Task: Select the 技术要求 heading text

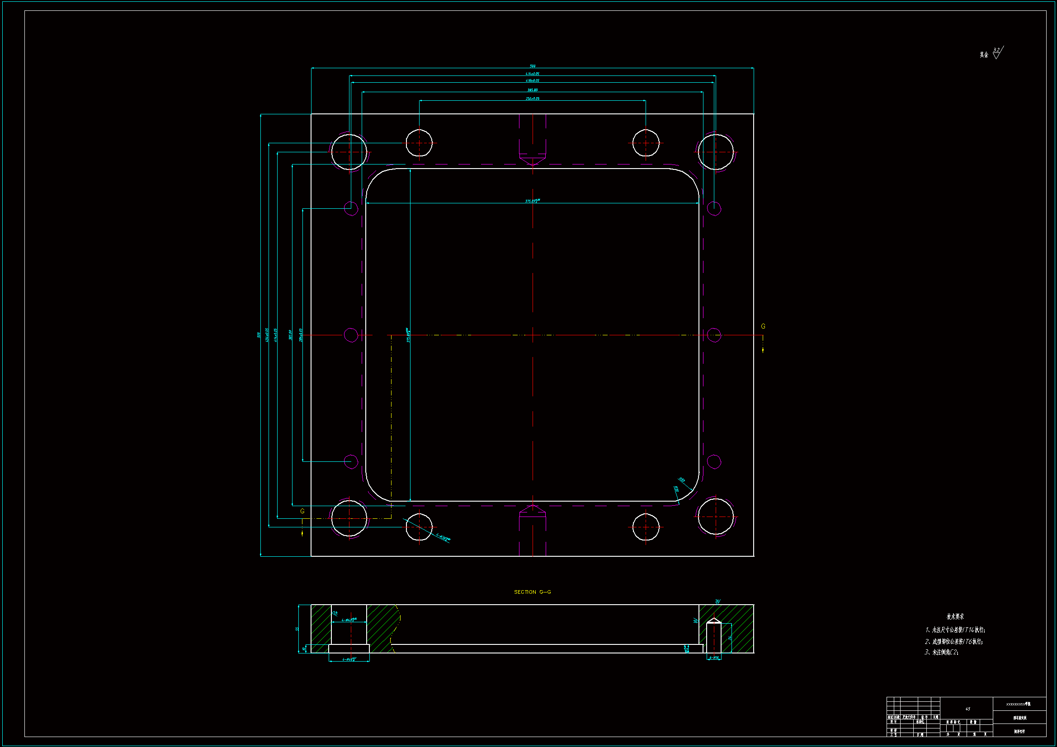Action: tap(955, 616)
